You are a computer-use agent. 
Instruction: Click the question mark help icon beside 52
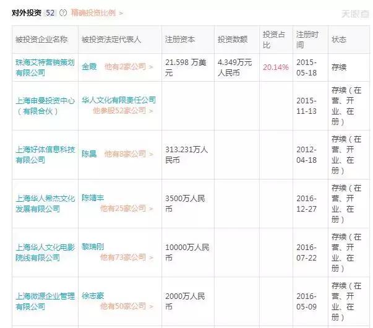pyautogui.click(x=63, y=13)
